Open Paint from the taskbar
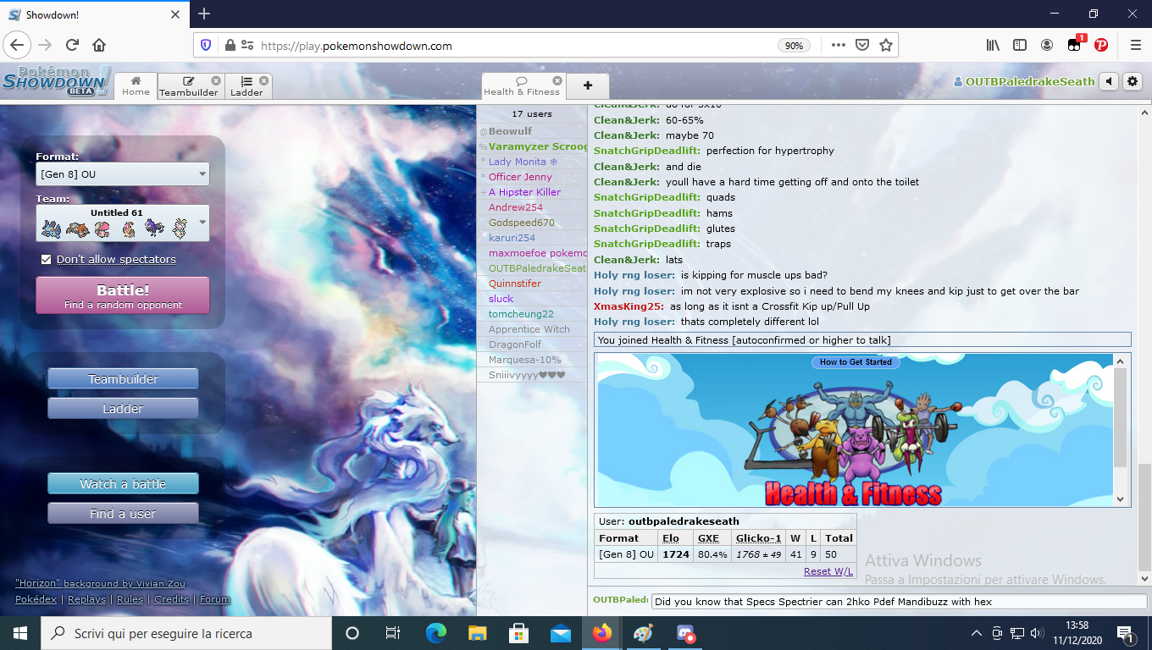 (x=644, y=633)
